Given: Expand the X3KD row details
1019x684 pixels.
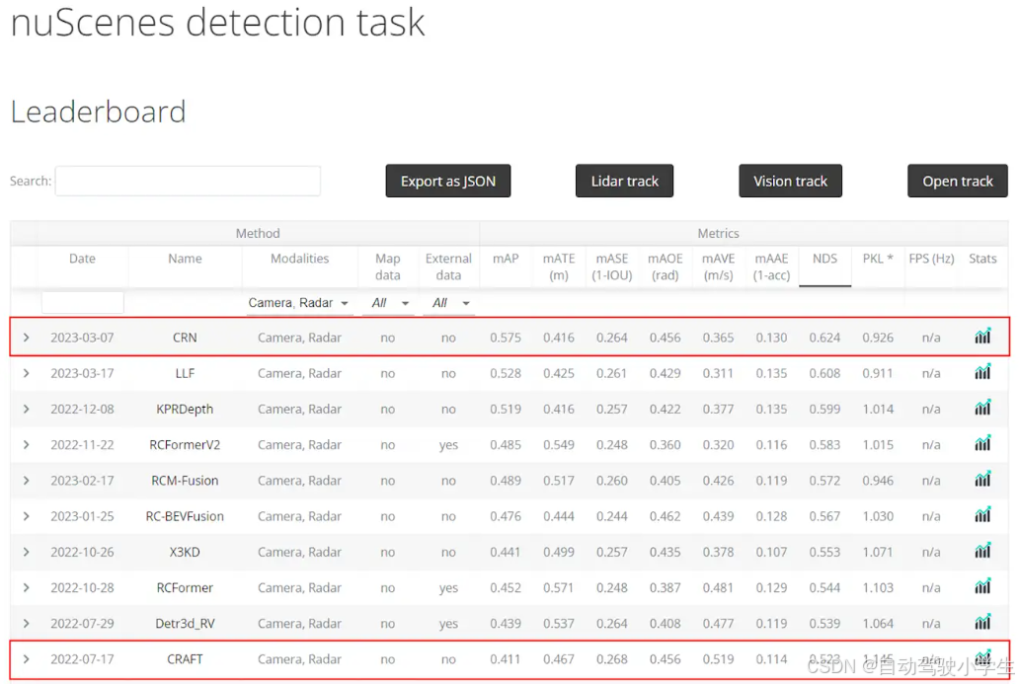Looking at the screenshot, I should point(26,552).
